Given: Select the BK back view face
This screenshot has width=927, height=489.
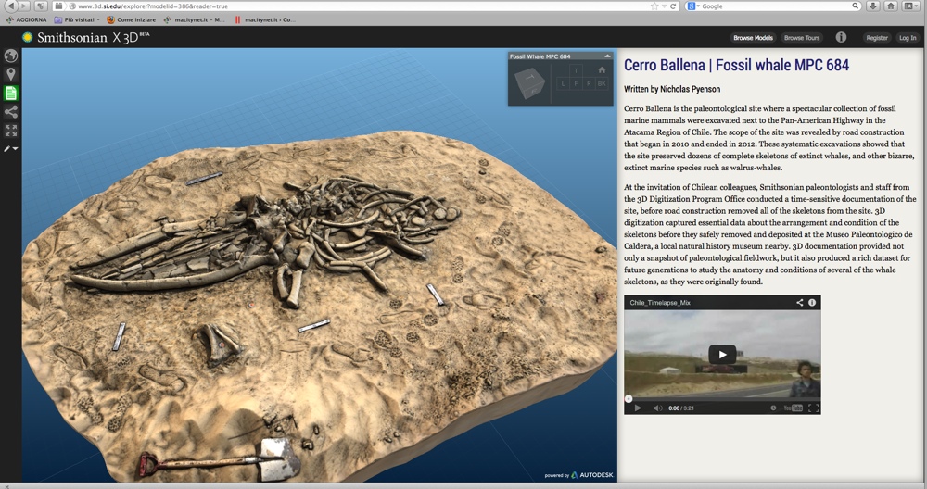Looking at the screenshot, I should click(x=602, y=84).
